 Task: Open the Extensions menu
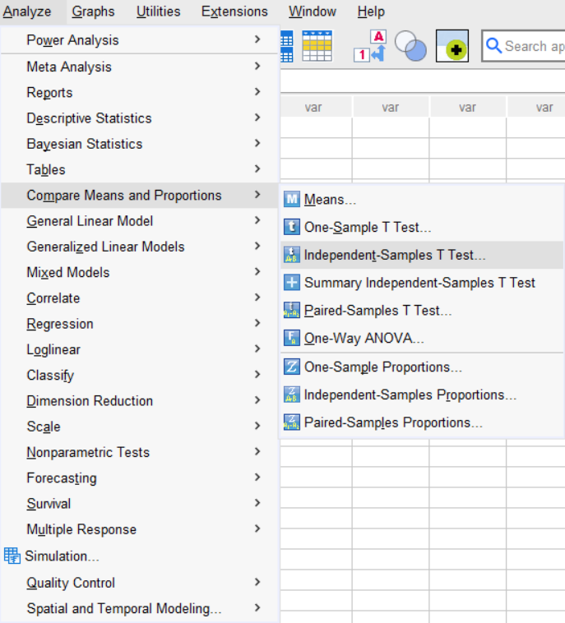coord(234,12)
